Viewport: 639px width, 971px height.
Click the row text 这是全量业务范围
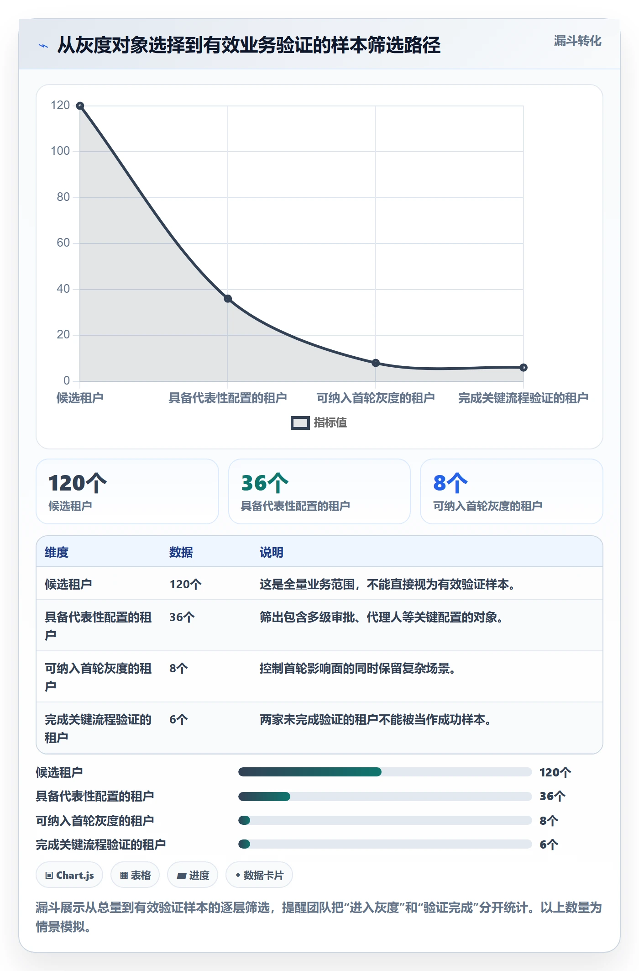307,585
